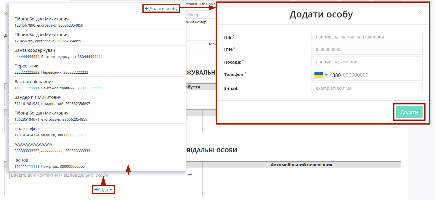The image size is (435, 200).
Task: Close the Додати особу dialog
Action: pos(420,12)
